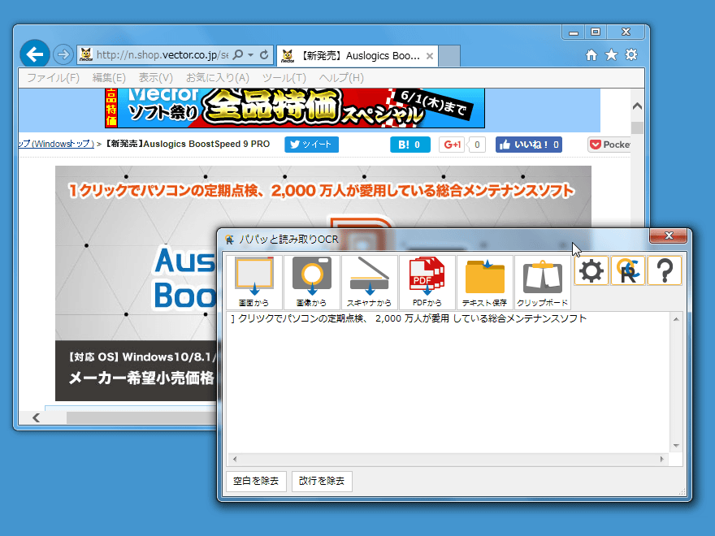Import from scanner with スキャナから
This screenshot has width=715, height=536.
[370, 282]
